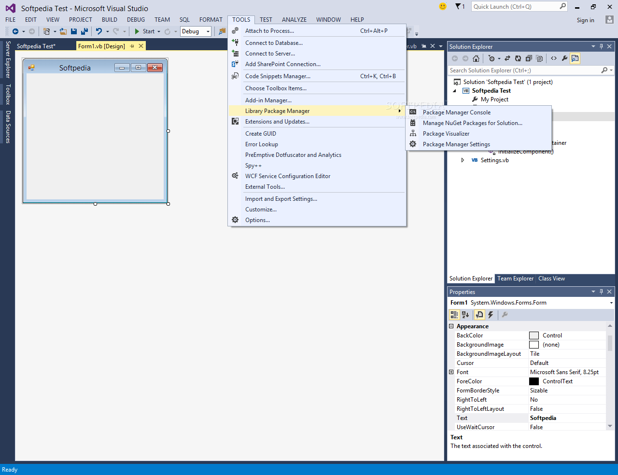
Task: Open the Undo history dropdown arrow
Action: coord(107,31)
